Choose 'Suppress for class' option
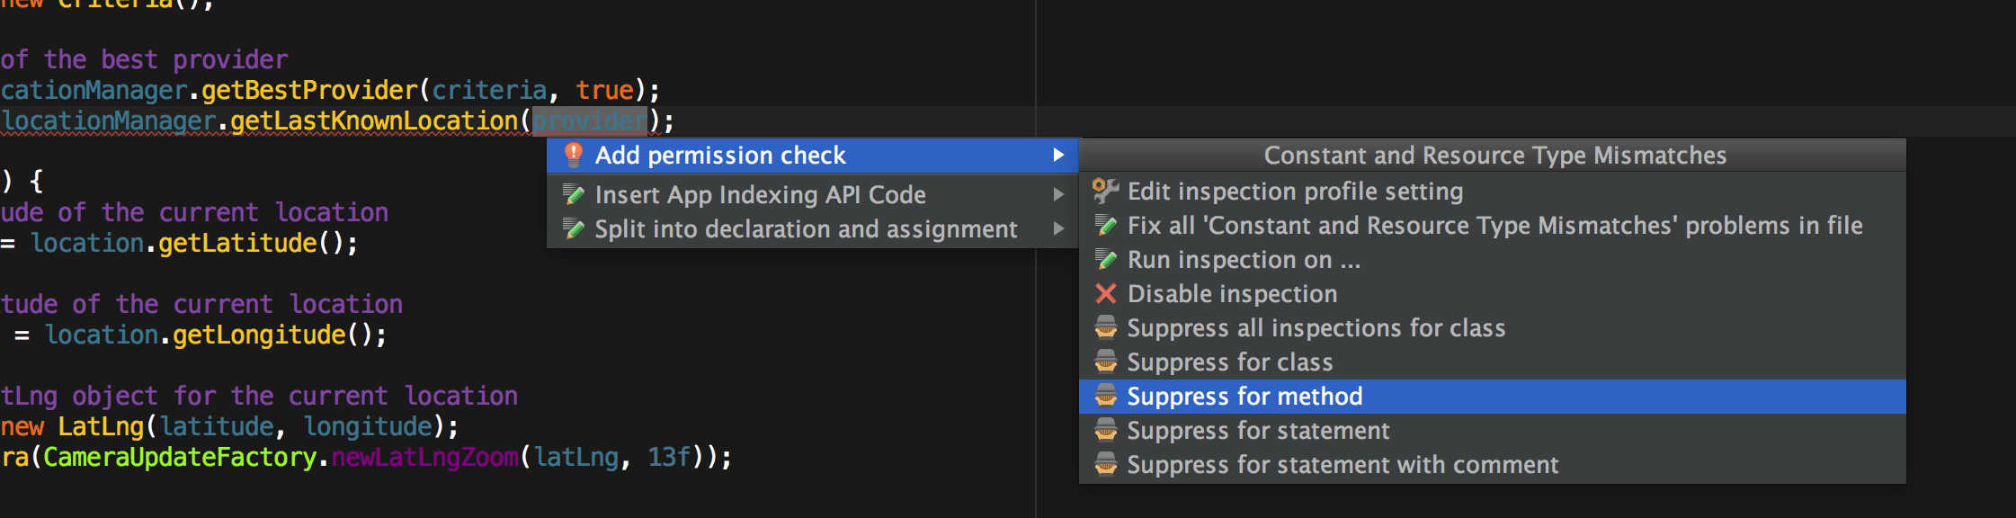The width and height of the screenshot is (2016, 518). (1492, 362)
